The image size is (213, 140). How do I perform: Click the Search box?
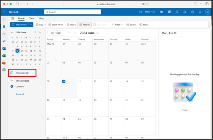tap(73, 12)
